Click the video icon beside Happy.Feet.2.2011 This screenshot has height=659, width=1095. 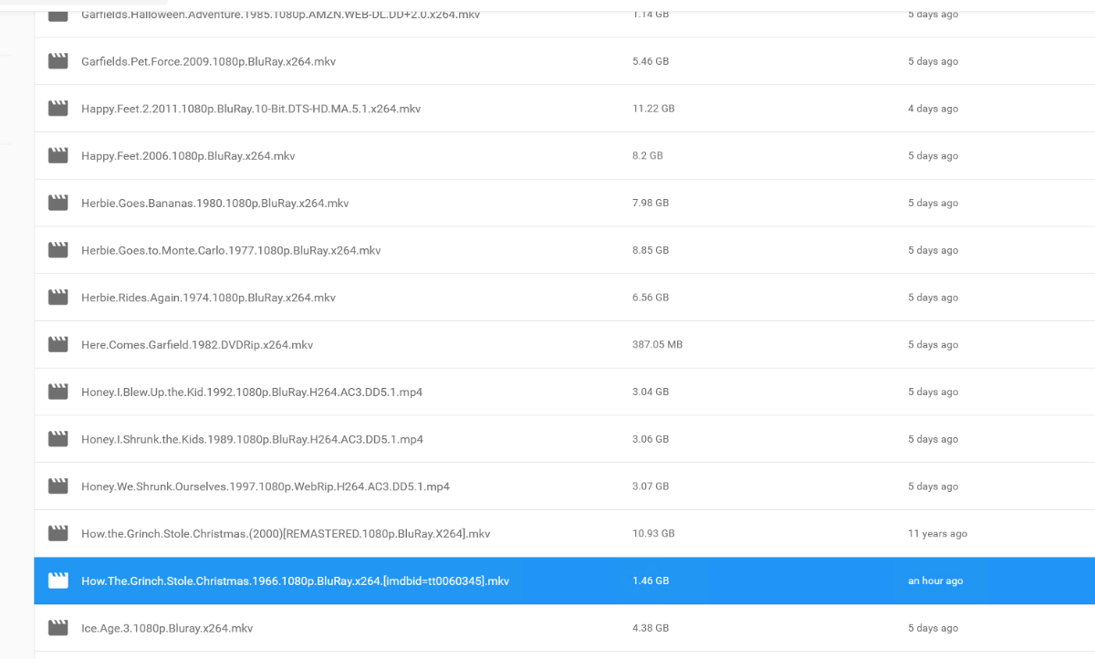pyautogui.click(x=58, y=109)
